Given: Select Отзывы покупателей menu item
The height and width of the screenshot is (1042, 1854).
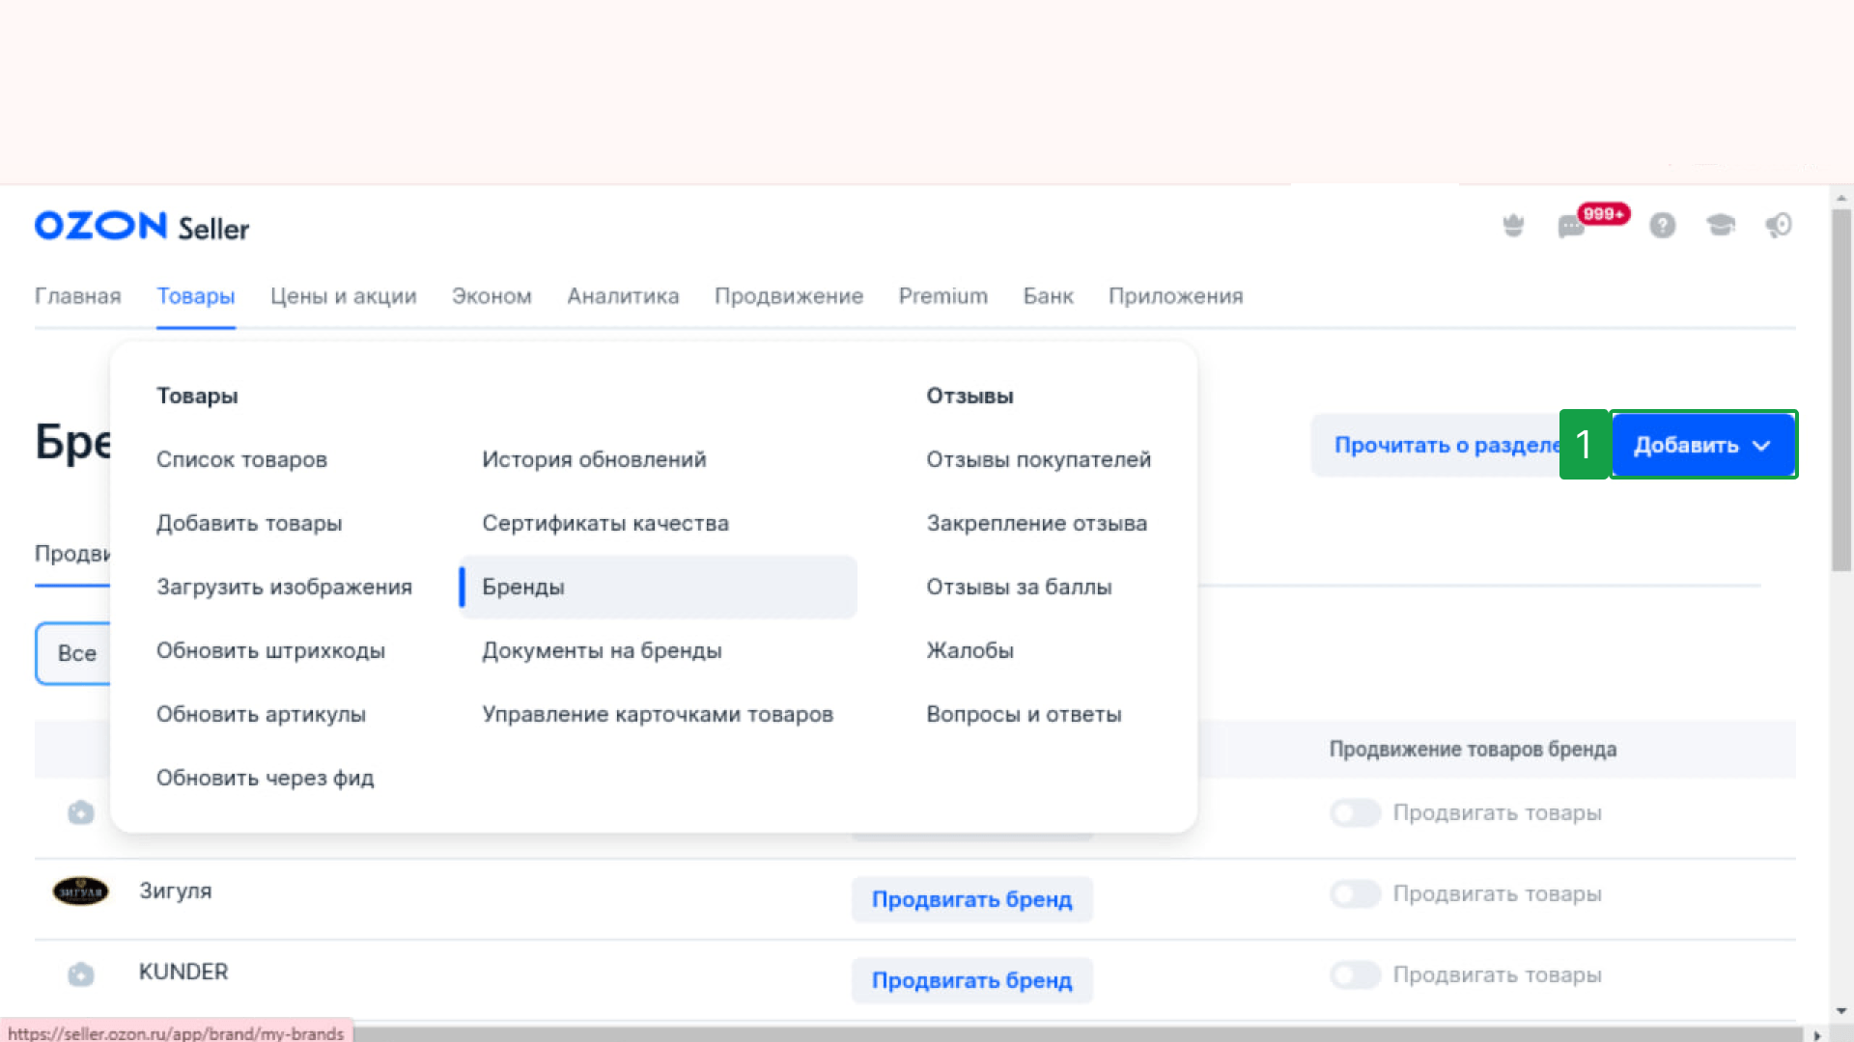Looking at the screenshot, I should (x=1038, y=459).
